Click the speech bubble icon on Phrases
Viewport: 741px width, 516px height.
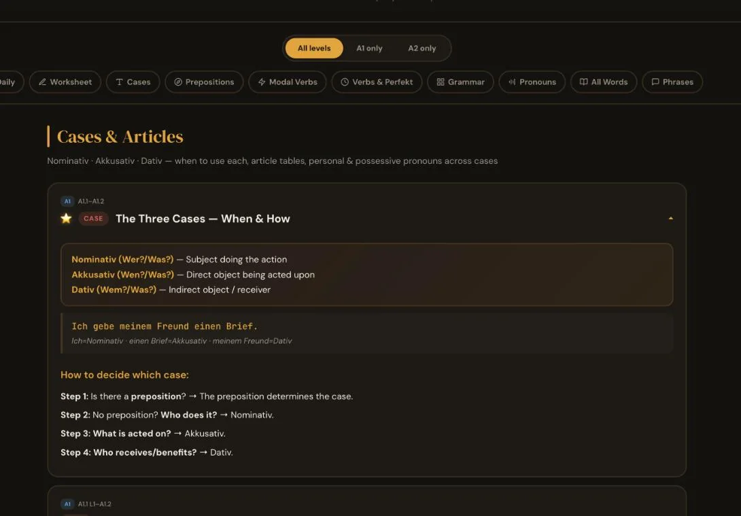click(655, 82)
